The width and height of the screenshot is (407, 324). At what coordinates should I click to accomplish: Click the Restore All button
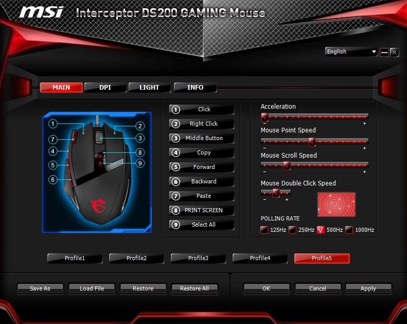pyautogui.click(x=194, y=288)
